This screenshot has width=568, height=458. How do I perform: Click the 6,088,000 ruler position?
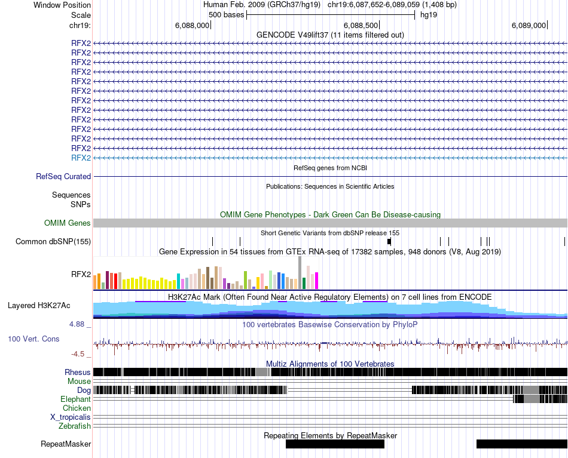[192, 25]
